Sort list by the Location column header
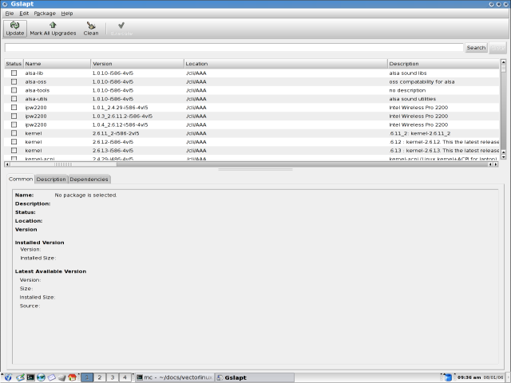 click(x=285, y=63)
